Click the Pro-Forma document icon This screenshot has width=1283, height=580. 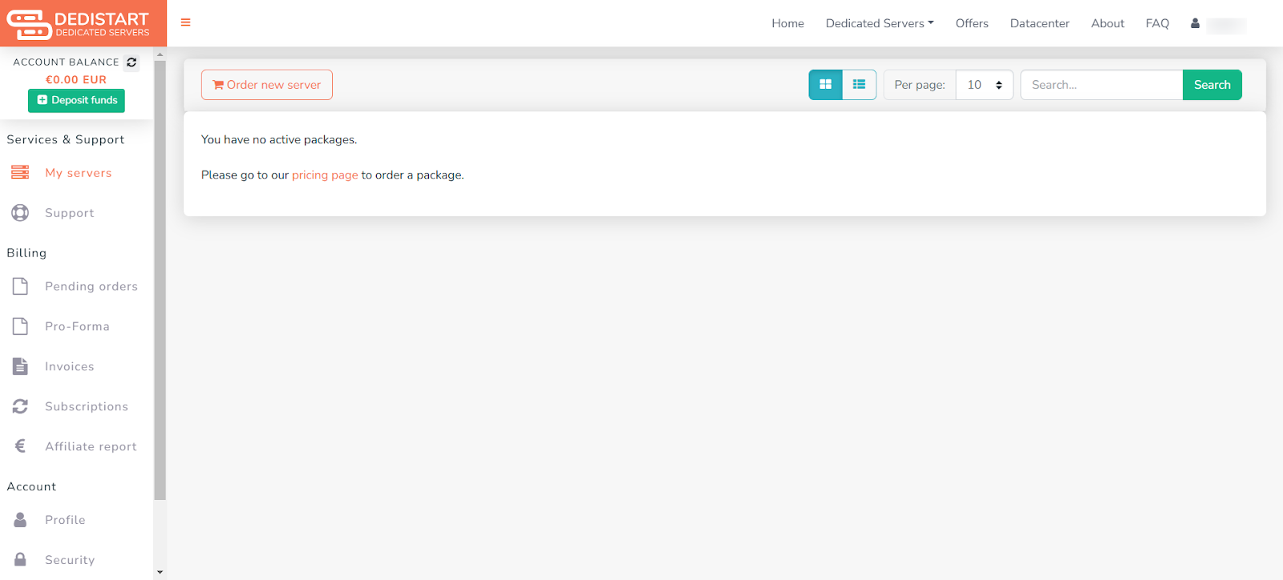click(x=20, y=326)
